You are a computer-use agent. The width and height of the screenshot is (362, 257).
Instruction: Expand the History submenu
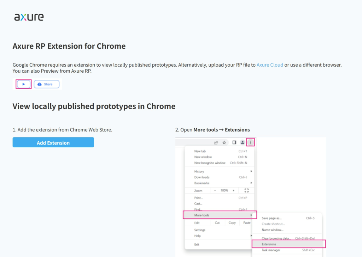(219, 171)
